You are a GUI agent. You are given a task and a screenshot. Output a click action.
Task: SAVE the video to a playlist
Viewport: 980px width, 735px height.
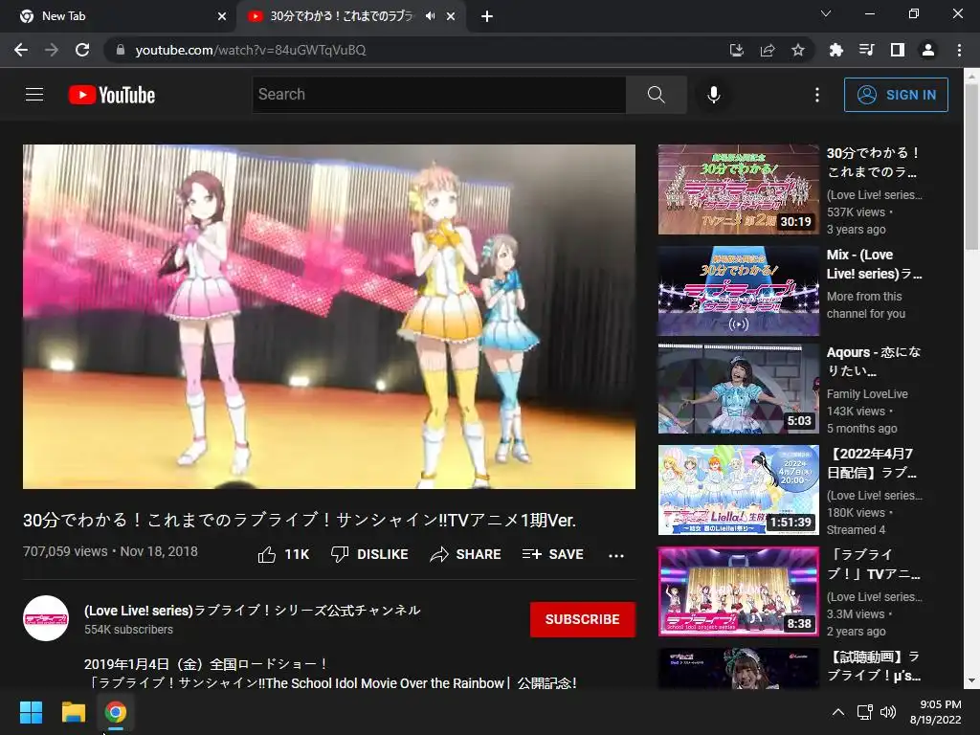(x=553, y=554)
